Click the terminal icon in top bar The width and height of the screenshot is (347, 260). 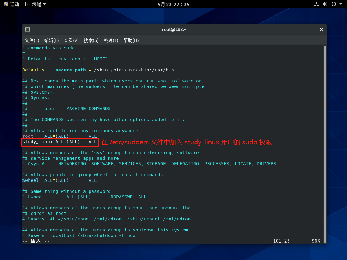coord(28,4)
